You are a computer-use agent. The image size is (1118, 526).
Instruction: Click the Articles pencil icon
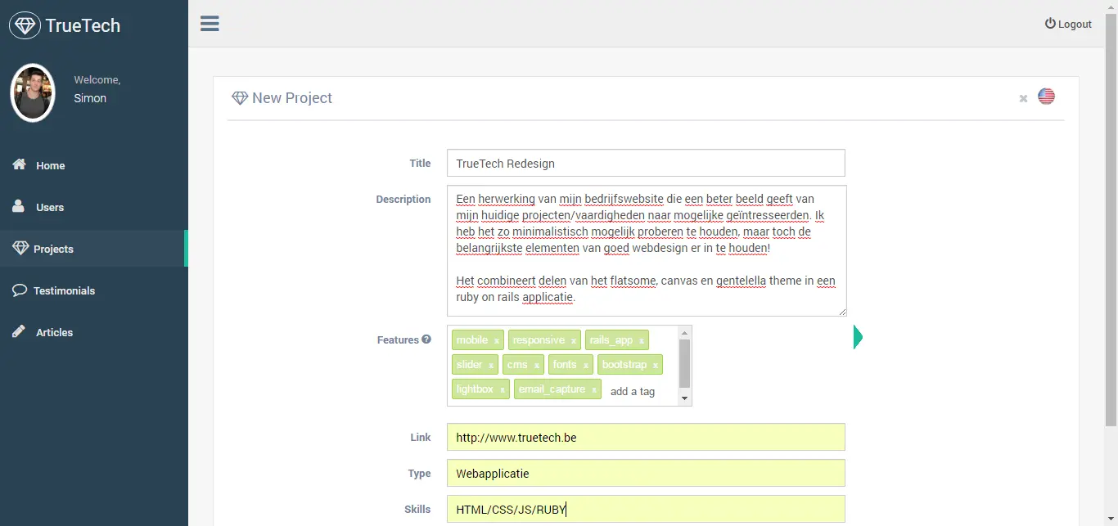19,331
